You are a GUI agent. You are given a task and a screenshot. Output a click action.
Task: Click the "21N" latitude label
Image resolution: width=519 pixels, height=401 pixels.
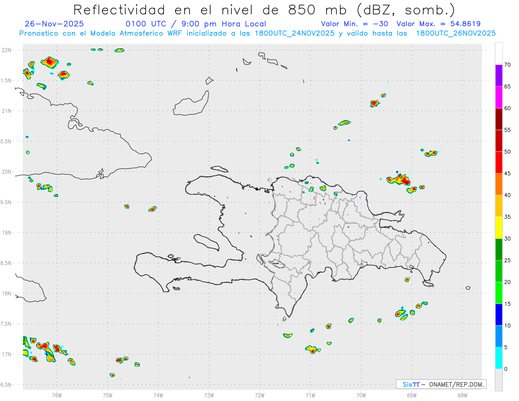pos(7,111)
